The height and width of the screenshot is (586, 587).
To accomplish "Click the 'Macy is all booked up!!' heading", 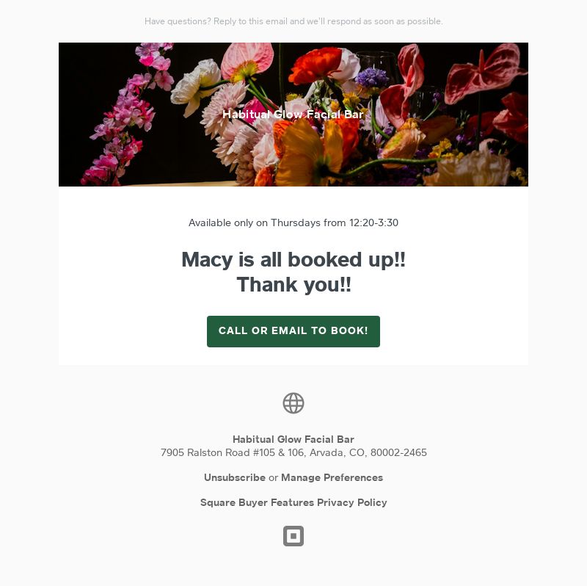I will [x=293, y=259].
